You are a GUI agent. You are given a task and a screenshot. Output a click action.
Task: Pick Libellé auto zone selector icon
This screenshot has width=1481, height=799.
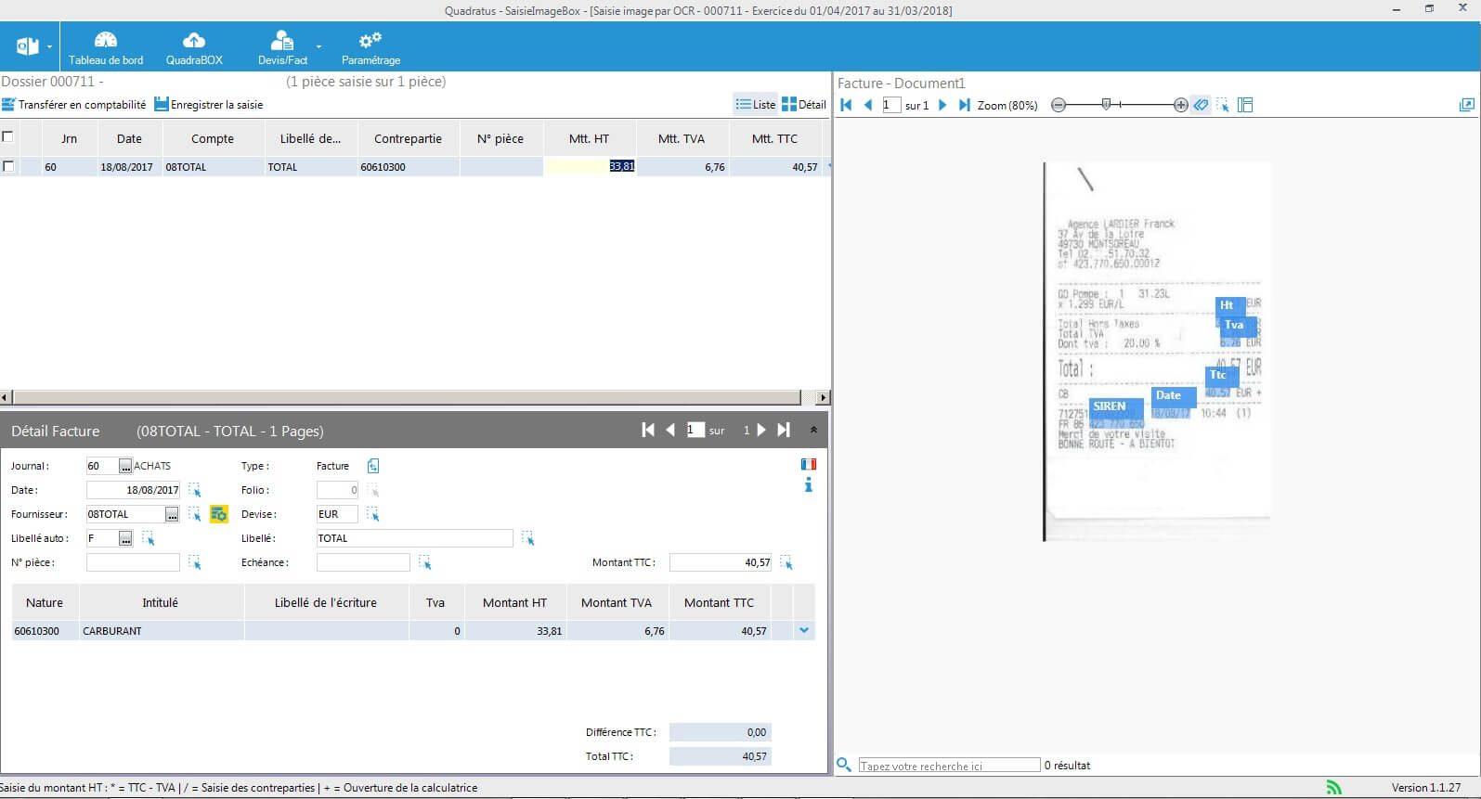pos(149,538)
